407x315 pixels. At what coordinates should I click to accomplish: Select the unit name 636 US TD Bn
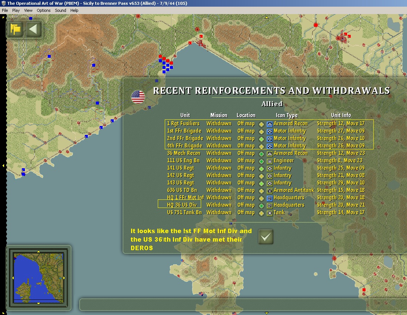[x=182, y=190]
